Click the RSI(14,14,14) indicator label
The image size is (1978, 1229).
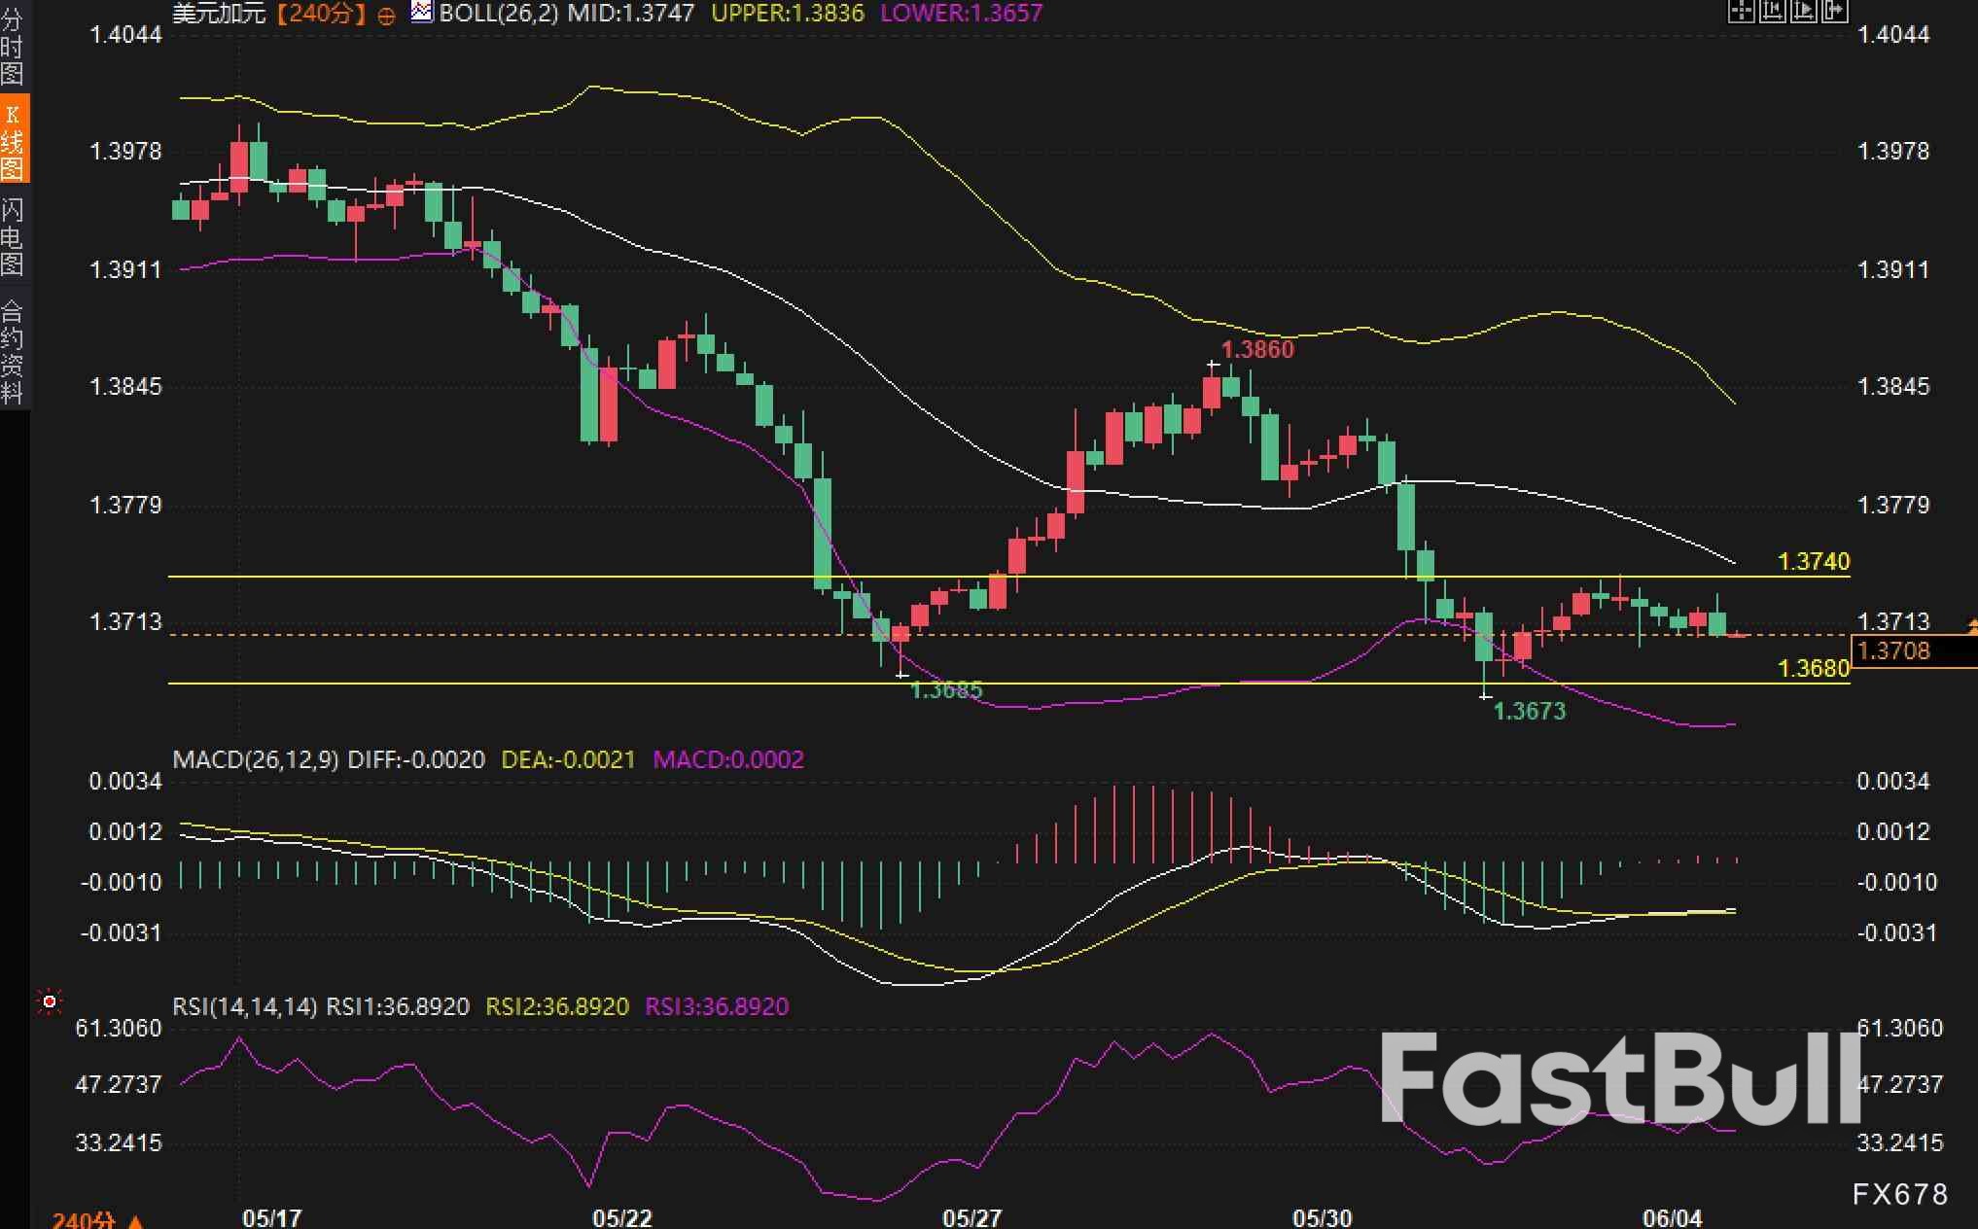[x=244, y=1006]
